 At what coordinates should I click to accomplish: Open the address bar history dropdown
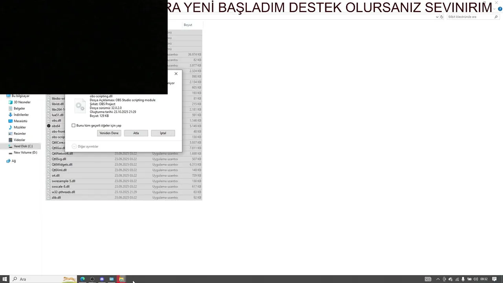tap(437, 17)
